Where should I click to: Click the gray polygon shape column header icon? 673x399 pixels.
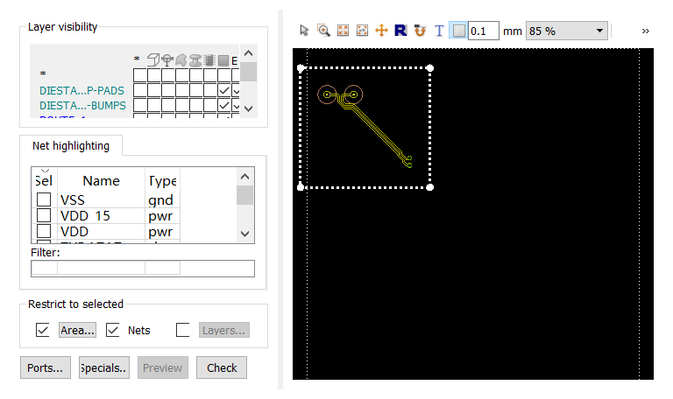coord(181,60)
